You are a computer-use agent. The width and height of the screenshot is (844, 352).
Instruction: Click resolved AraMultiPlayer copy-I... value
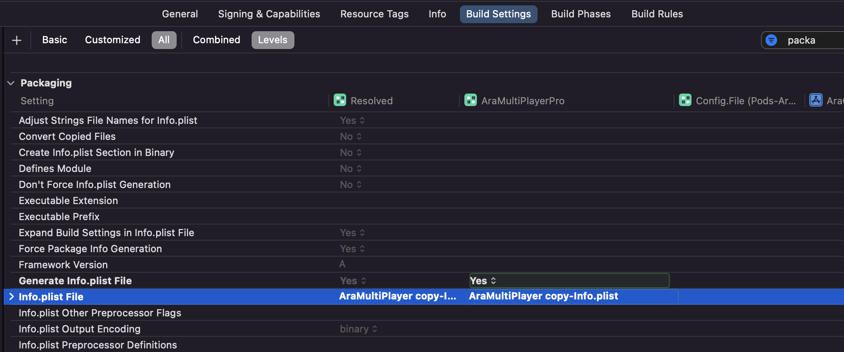coord(397,296)
